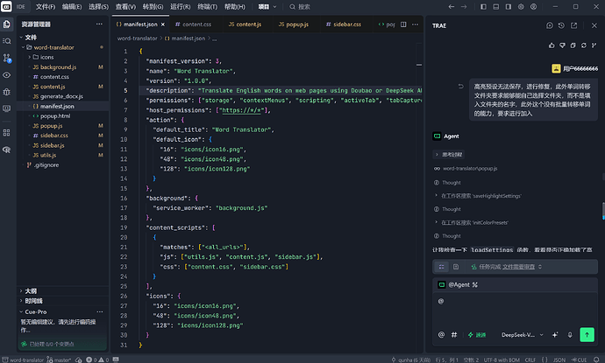Open the Extensions grid icon in activity bar
Image resolution: width=605 pixels, height=363 pixels.
pyautogui.click(x=7, y=133)
